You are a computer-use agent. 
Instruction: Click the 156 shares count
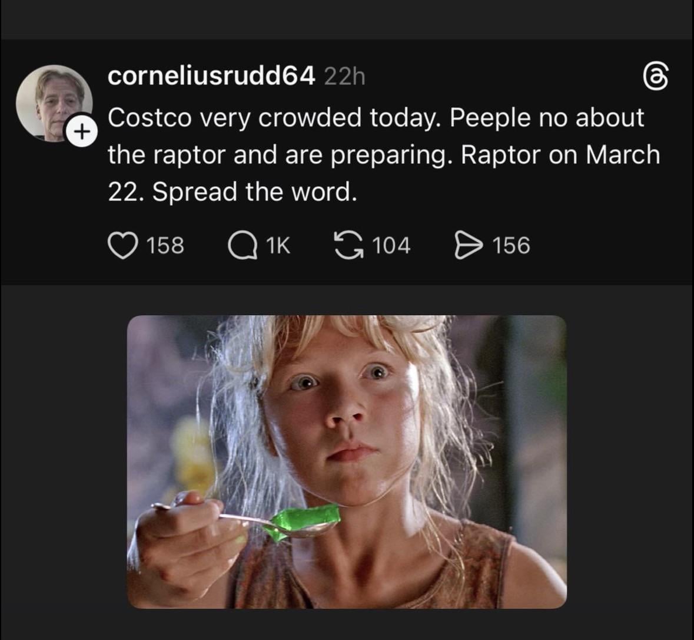pyautogui.click(x=511, y=245)
